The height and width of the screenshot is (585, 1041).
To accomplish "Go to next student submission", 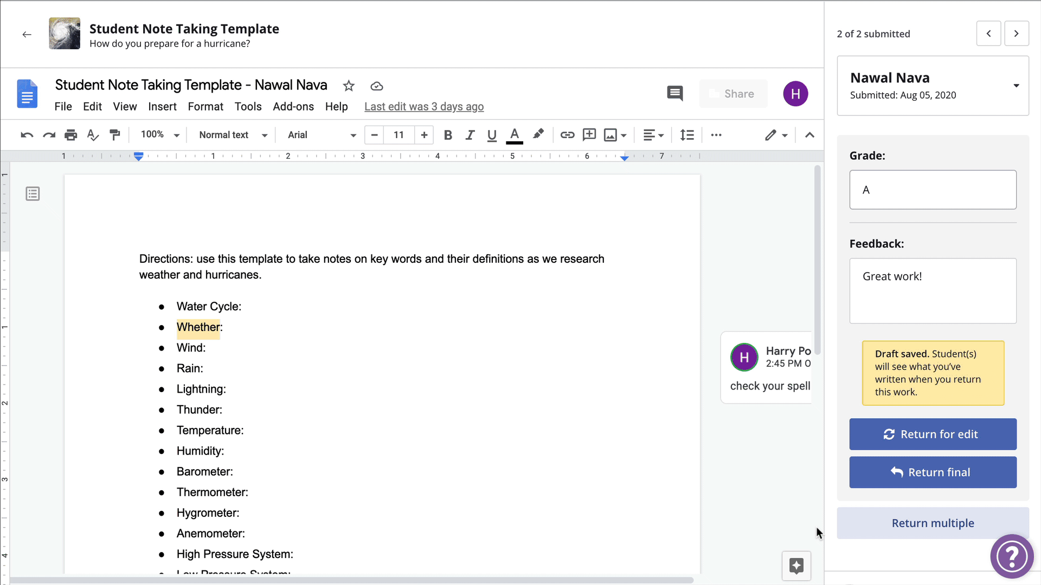I will (x=1016, y=34).
